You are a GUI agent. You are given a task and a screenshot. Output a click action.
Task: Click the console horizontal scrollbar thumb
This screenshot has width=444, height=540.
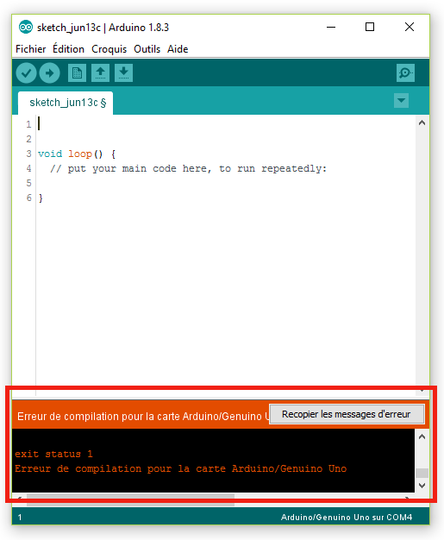tap(130, 499)
